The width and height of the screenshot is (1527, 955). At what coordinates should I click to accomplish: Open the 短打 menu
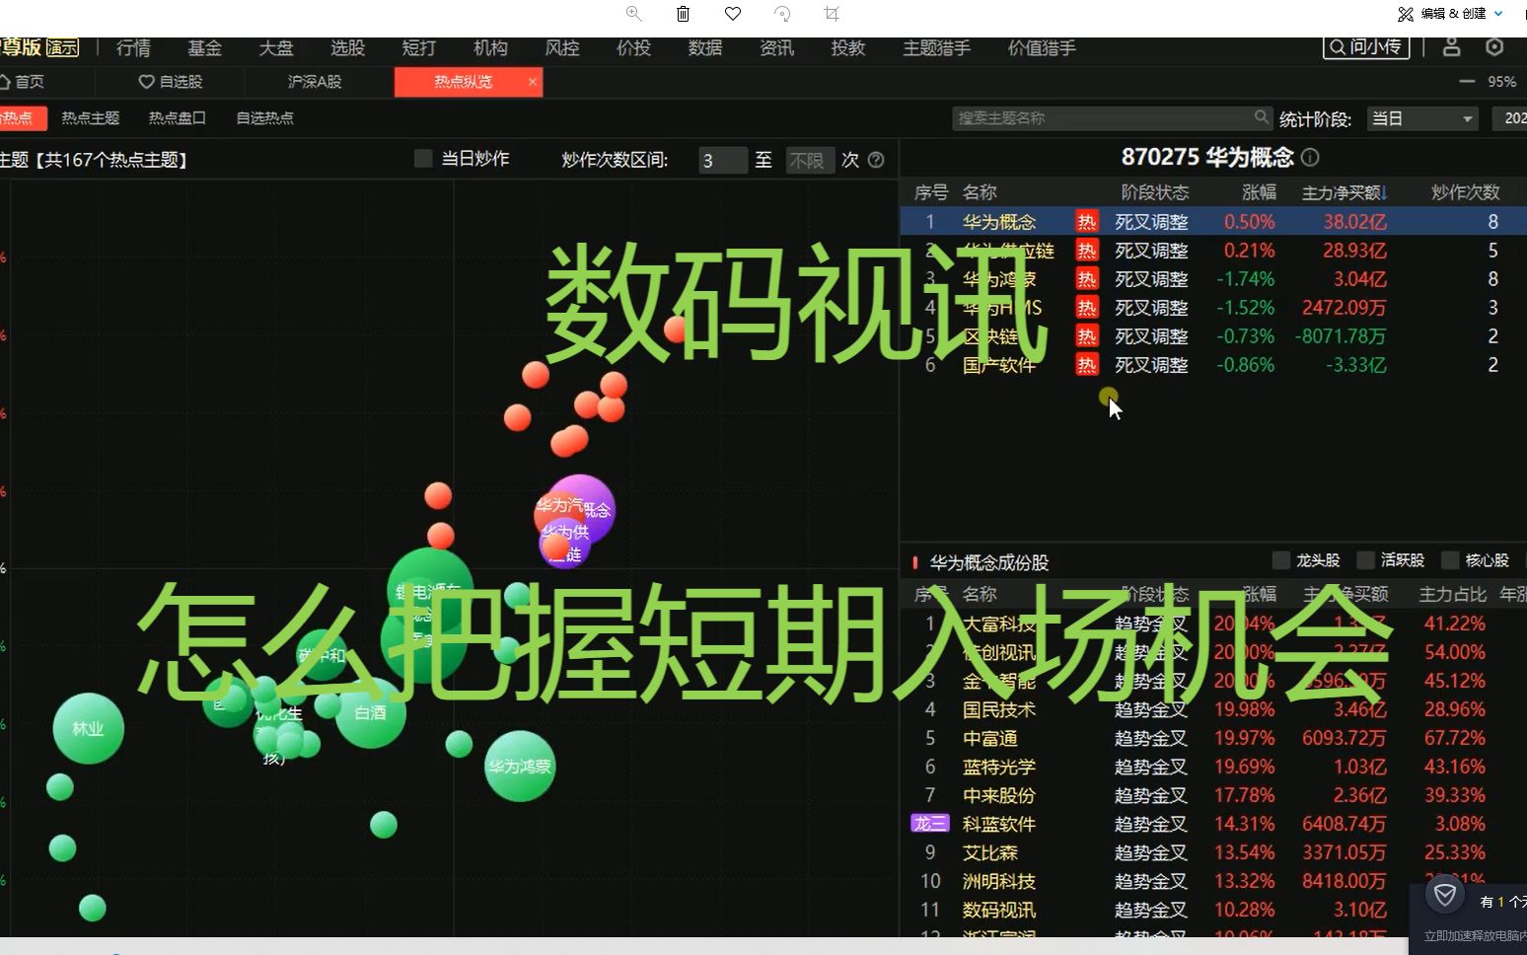pos(418,47)
